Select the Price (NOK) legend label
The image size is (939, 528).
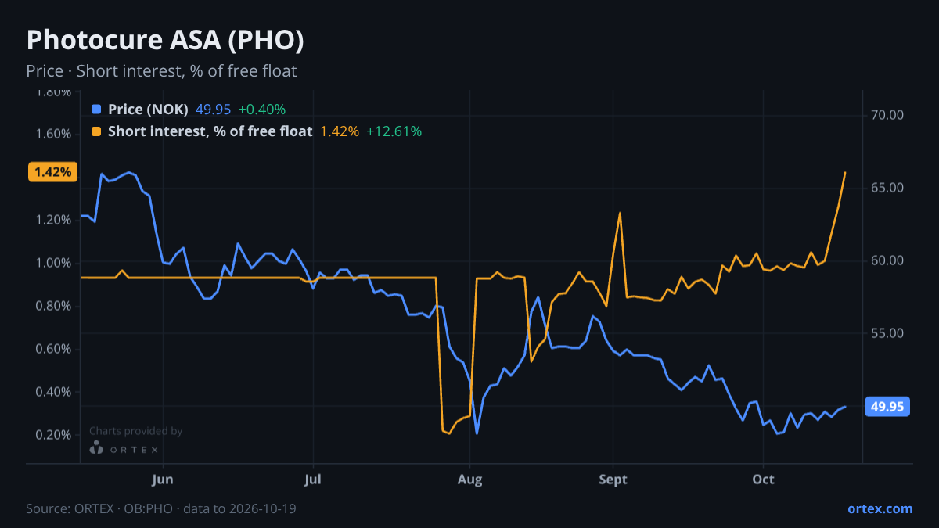(148, 110)
